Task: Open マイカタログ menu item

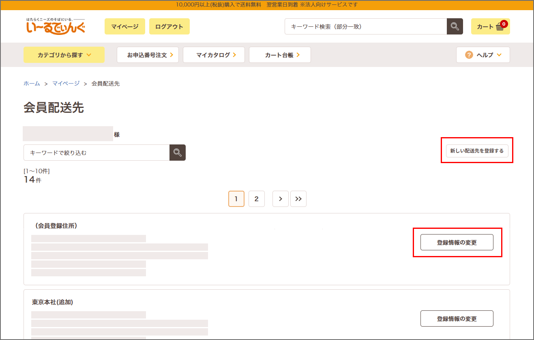Action: pyautogui.click(x=214, y=55)
